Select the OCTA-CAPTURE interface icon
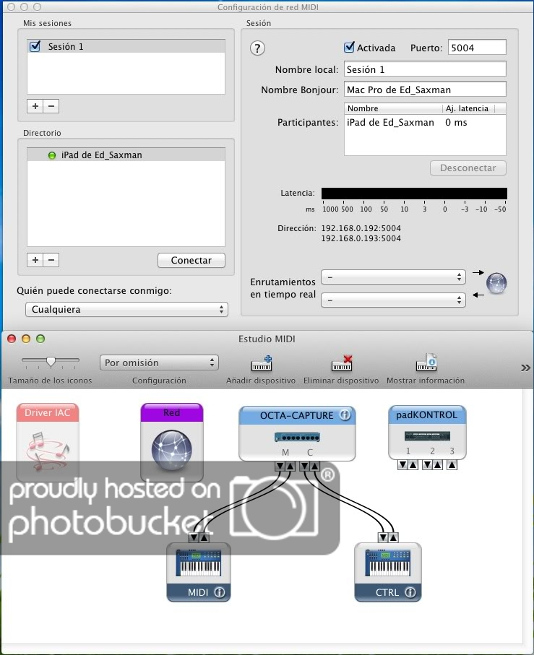 point(297,433)
